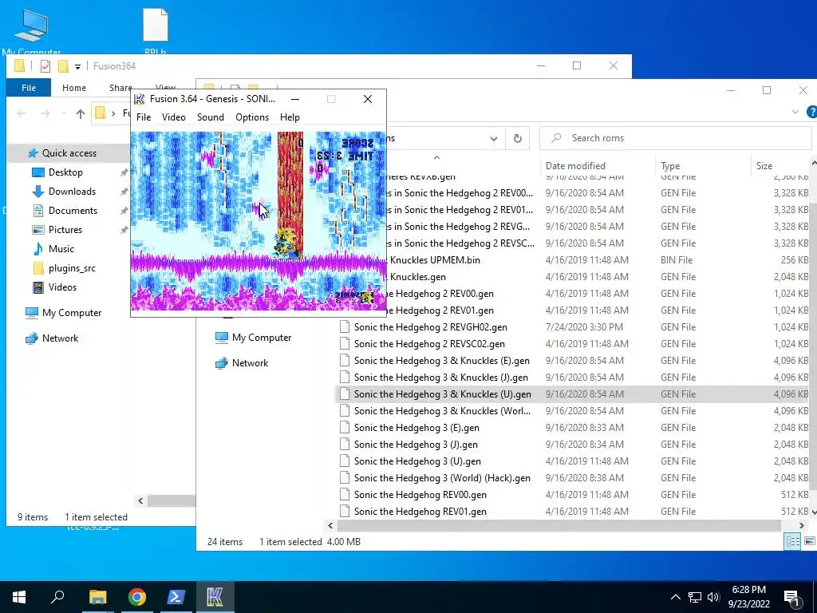Viewport: 817px width, 613px height.
Task: Open My Computer desktop icon
Action: (31, 31)
